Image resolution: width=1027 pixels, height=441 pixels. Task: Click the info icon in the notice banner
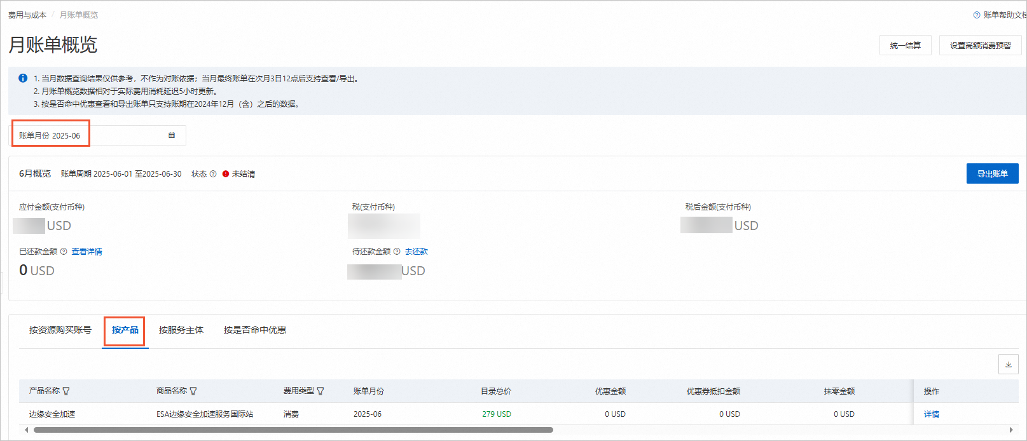(x=23, y=78)
